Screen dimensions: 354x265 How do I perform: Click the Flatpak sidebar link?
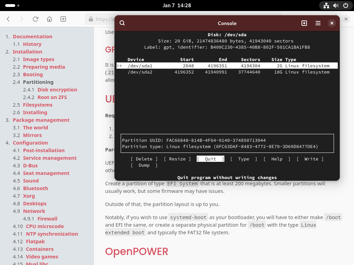(x=36, y=242)
